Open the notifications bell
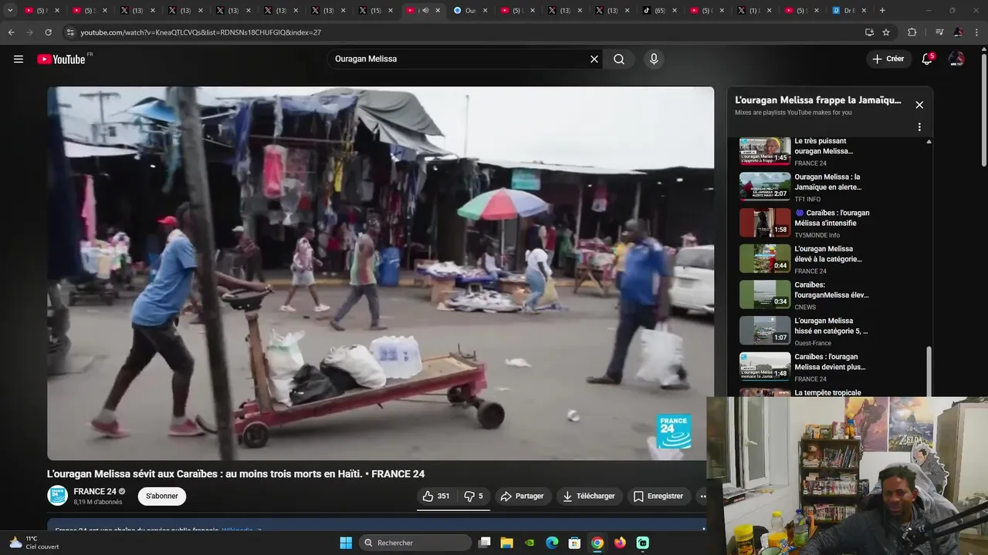 click(927, 59)
